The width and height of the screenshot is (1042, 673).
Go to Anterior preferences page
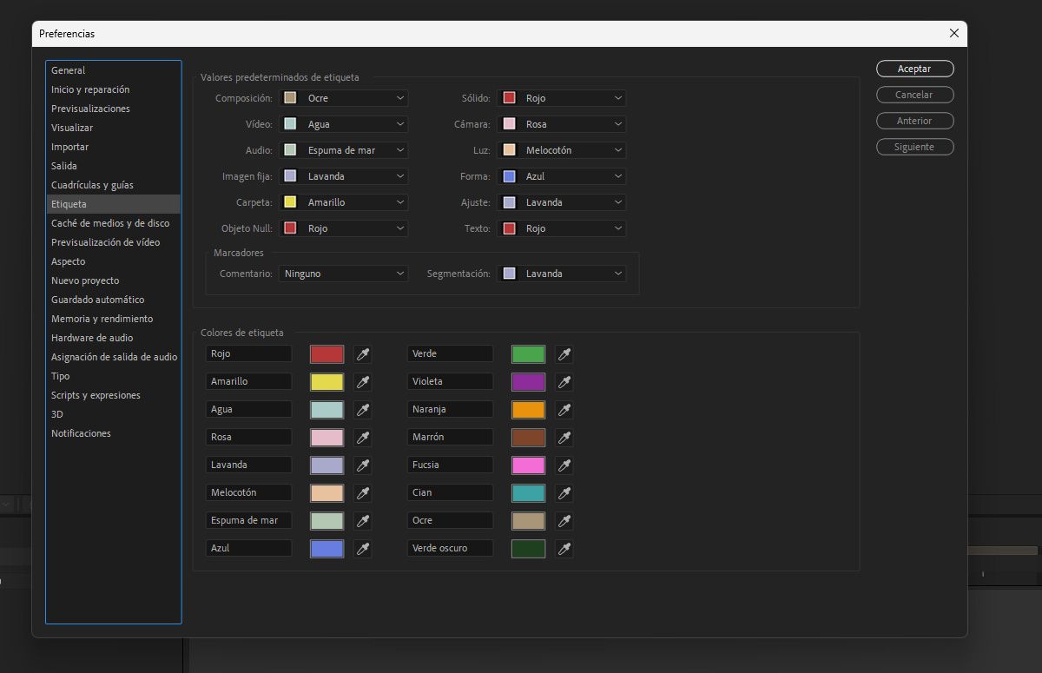coord(914,121)
